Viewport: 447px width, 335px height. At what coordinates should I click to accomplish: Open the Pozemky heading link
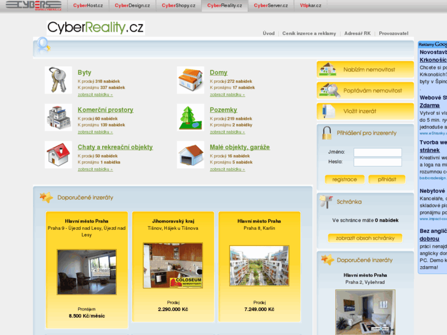coord(224,110)
